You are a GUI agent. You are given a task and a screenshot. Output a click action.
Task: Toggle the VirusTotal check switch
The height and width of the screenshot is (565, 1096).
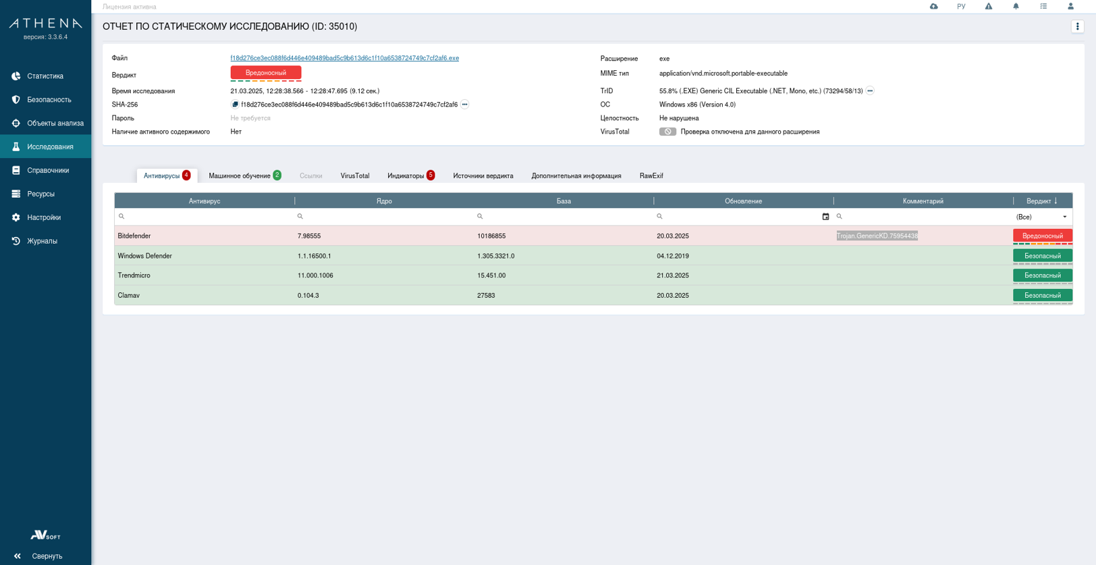[667, 132]
